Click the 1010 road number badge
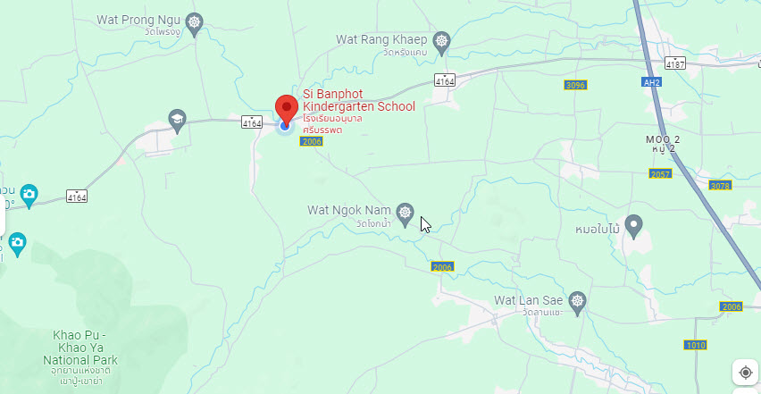Viewport: 761px width, 394px height. [x=695, y=345]
